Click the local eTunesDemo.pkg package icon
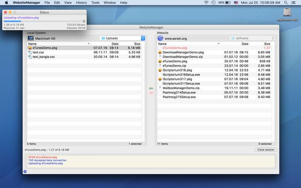This screenshot has width=301, height=188. pyautogui.click(x=30, y=48)
